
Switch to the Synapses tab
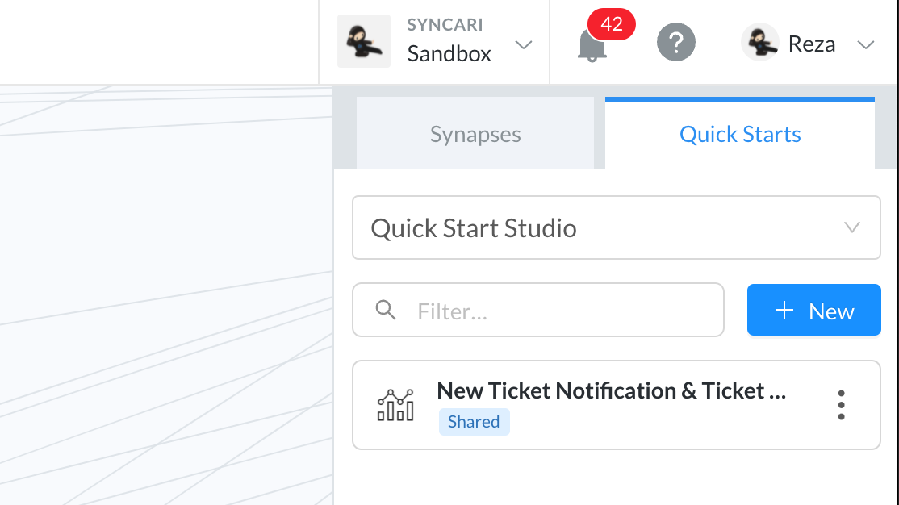coord(475,134)
